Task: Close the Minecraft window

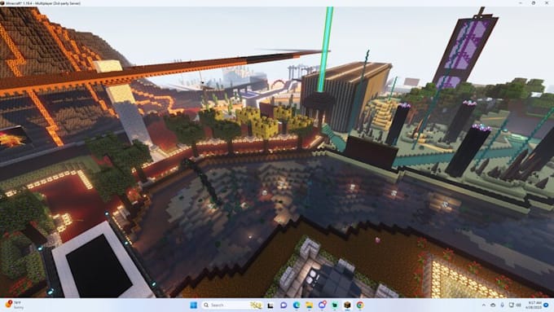Action: (547, 2)
